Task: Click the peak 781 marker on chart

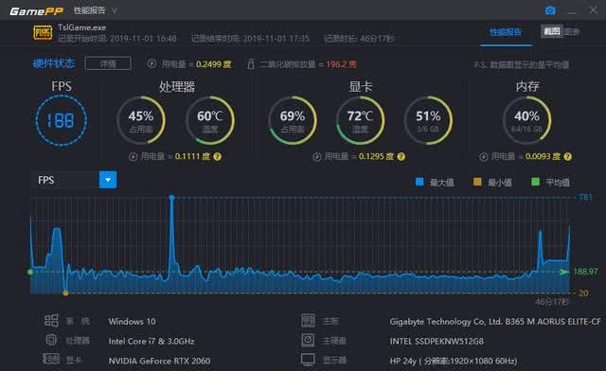Action: (171, 198)
